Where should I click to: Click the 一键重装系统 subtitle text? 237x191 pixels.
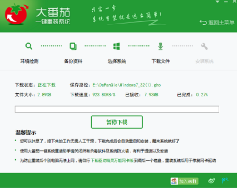pyautogui.click(x=53, y=22)
